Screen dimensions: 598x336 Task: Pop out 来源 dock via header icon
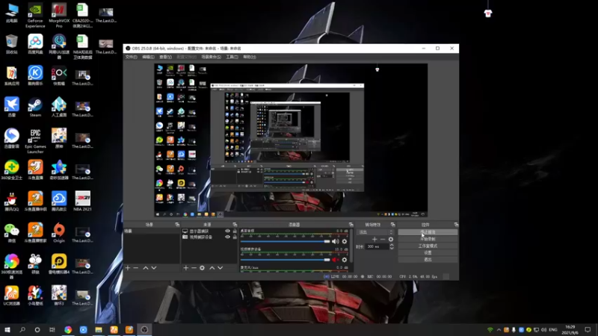235,225
